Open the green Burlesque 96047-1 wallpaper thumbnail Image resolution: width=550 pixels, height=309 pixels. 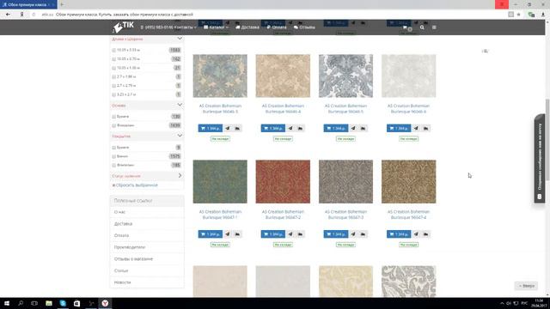pos(220,181)
